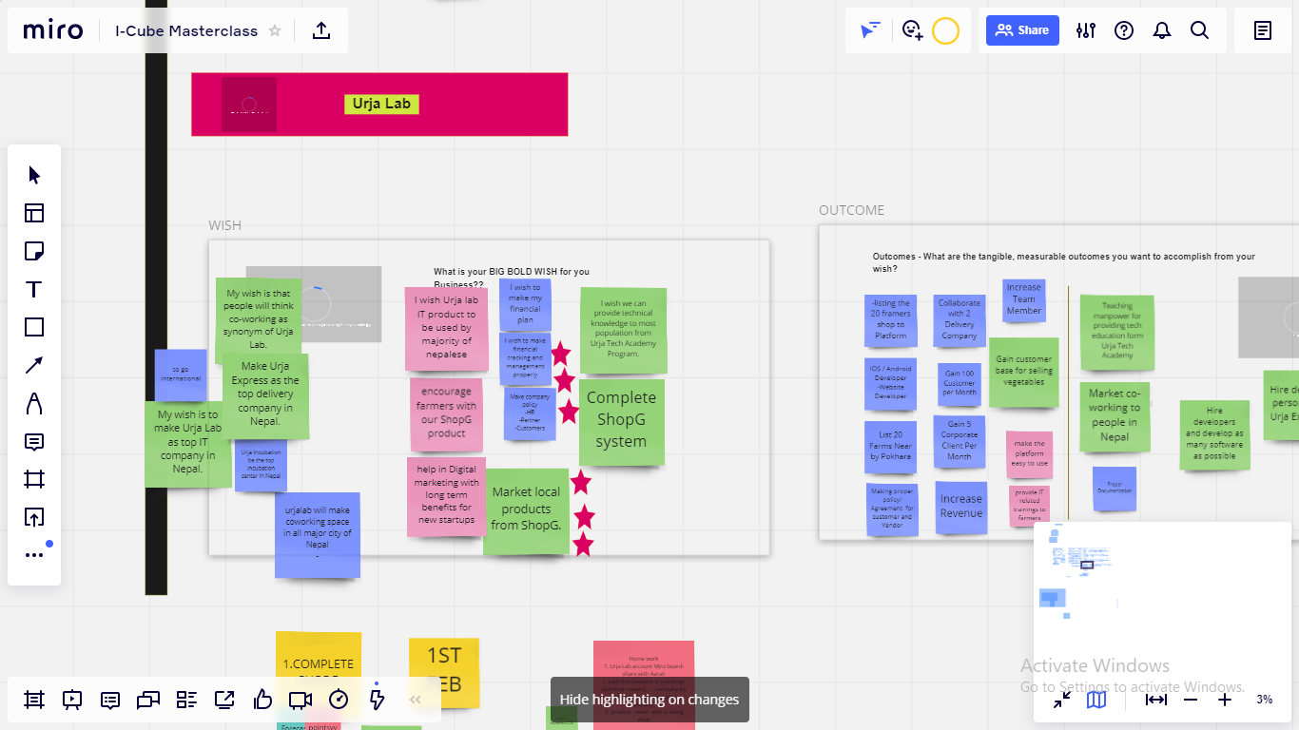This screenshot has width=1299, height=730.
Task: Open the voting thumbs-up icon
Action: [x=262, y=700]
